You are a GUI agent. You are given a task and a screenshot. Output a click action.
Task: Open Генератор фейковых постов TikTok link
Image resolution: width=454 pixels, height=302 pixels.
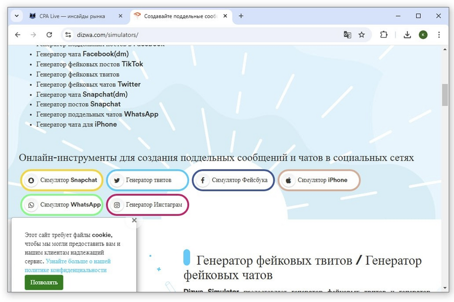tap(89, 64)
